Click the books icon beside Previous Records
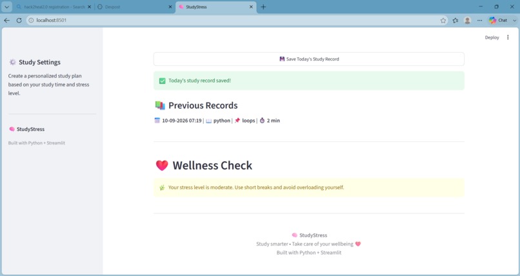 click(160, 105)
